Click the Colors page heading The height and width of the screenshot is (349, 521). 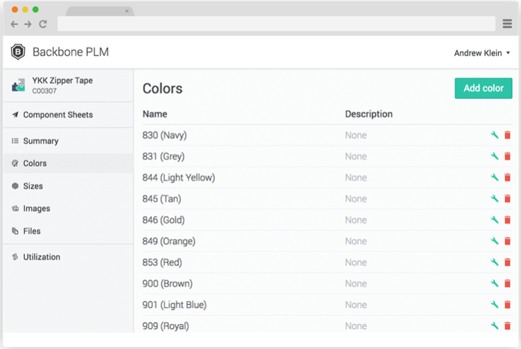point(163,89)
